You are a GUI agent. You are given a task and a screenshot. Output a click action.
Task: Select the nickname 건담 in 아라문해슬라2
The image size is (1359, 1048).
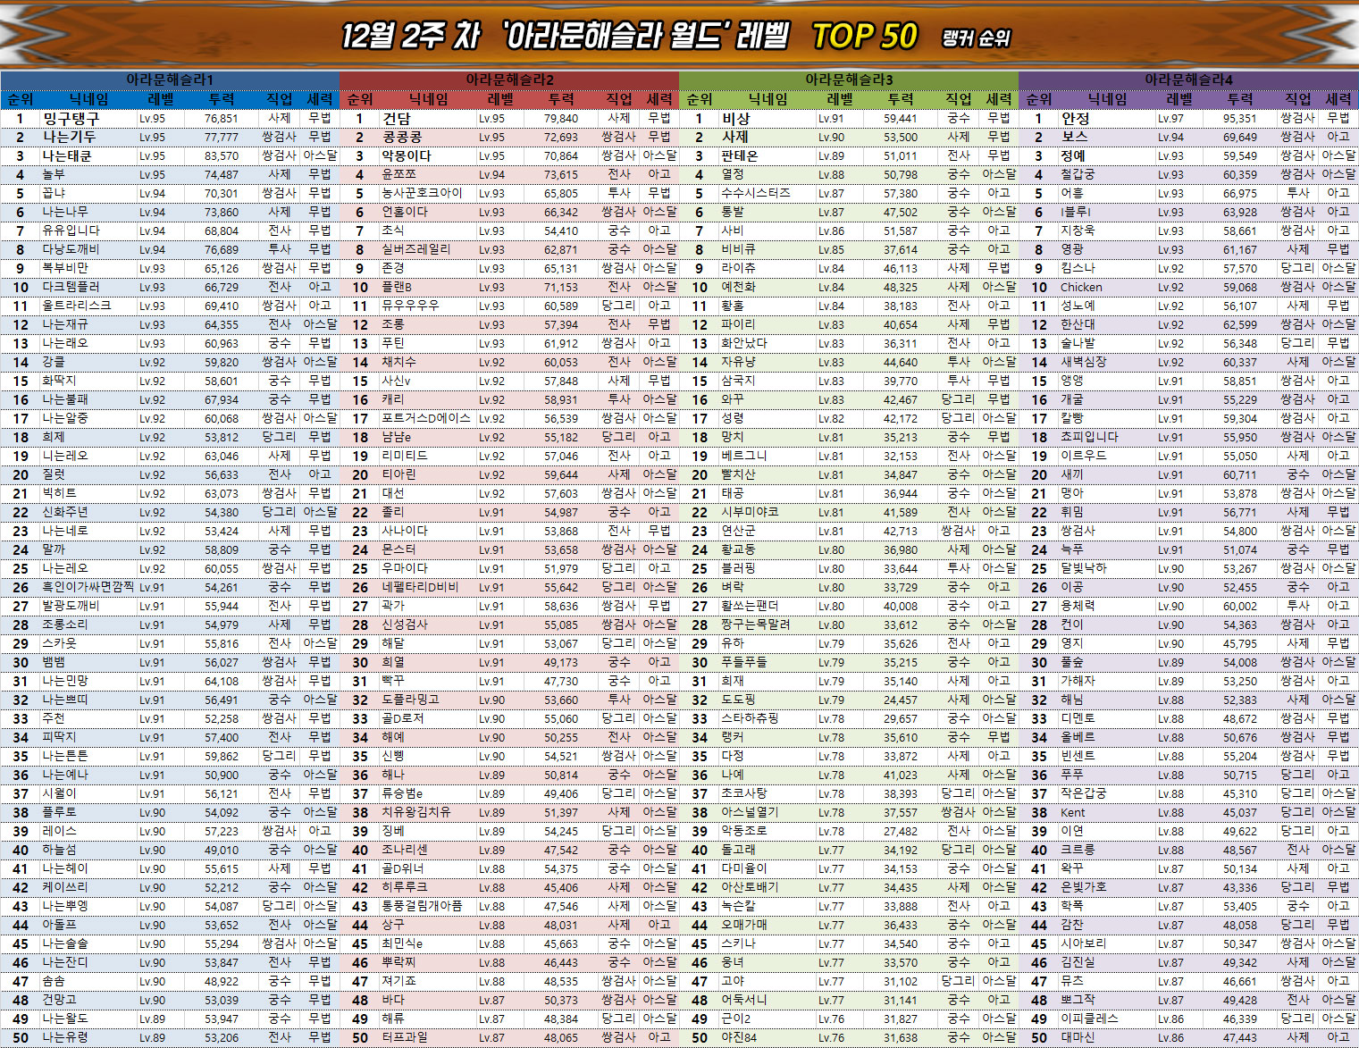pyautogui.click(x=397, y=118)
